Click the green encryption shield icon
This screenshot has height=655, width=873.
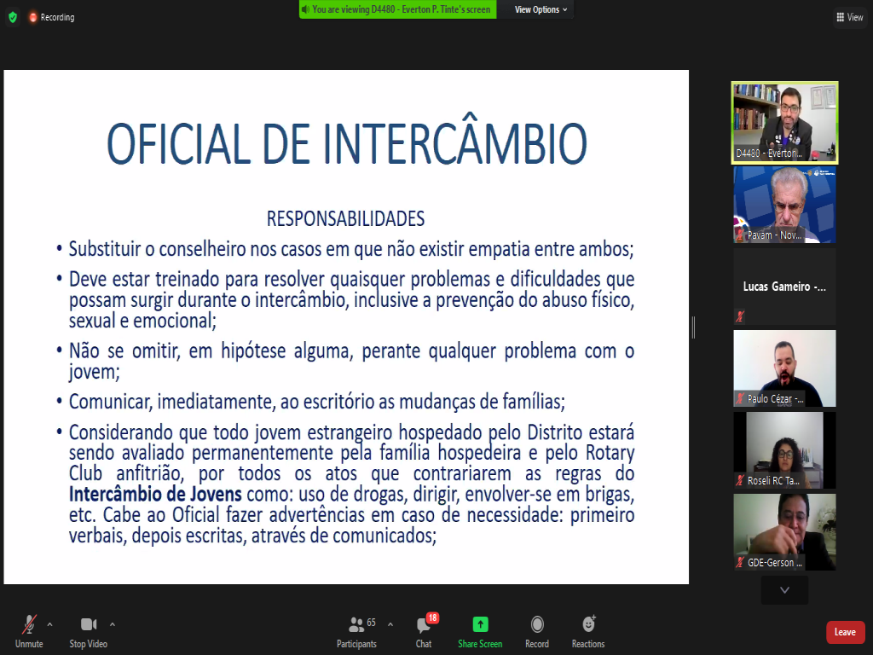coord(13,17)
